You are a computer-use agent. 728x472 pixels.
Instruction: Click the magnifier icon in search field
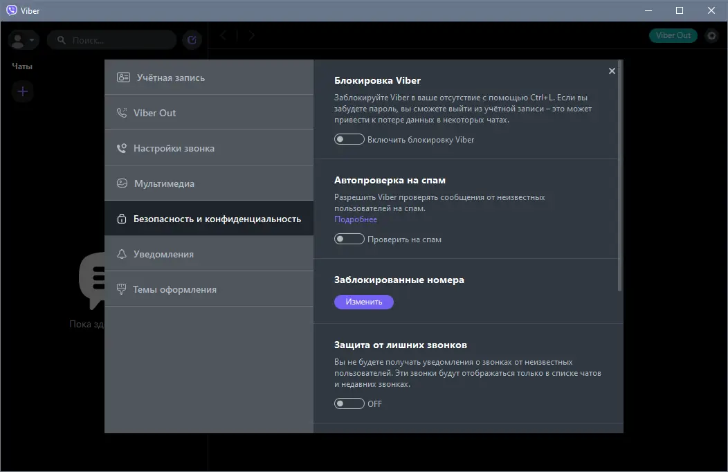click(x=62, y=40)
